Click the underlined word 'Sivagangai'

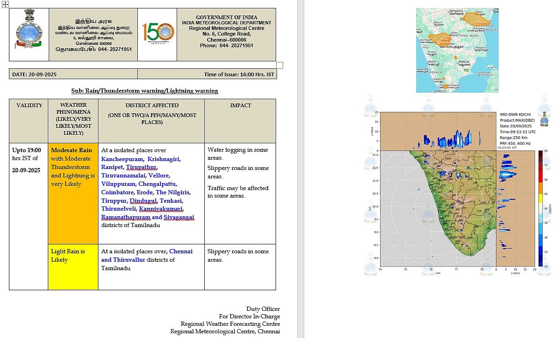click(x=179, y=217)
